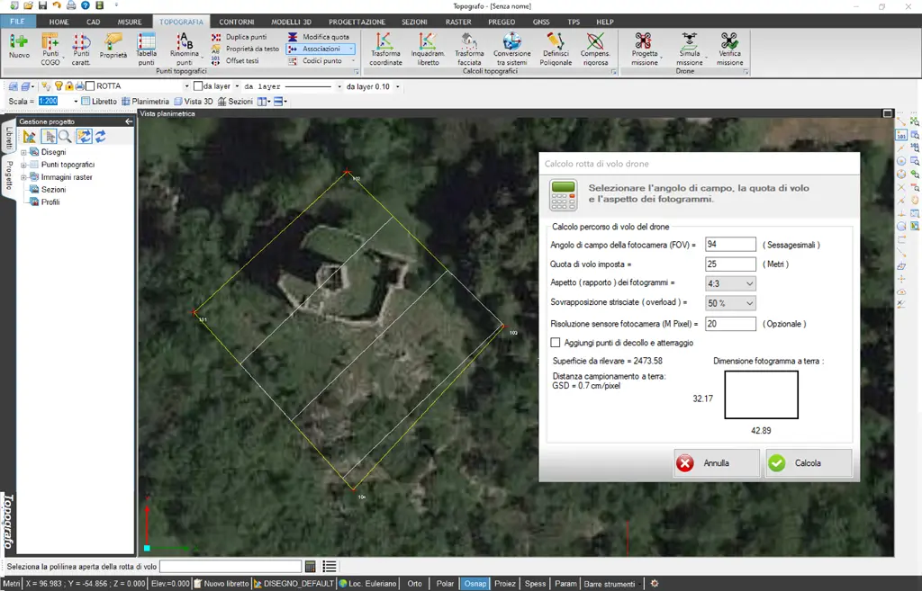
Task: Open Conversione tra sistemi tool
Action: [511, 49]
